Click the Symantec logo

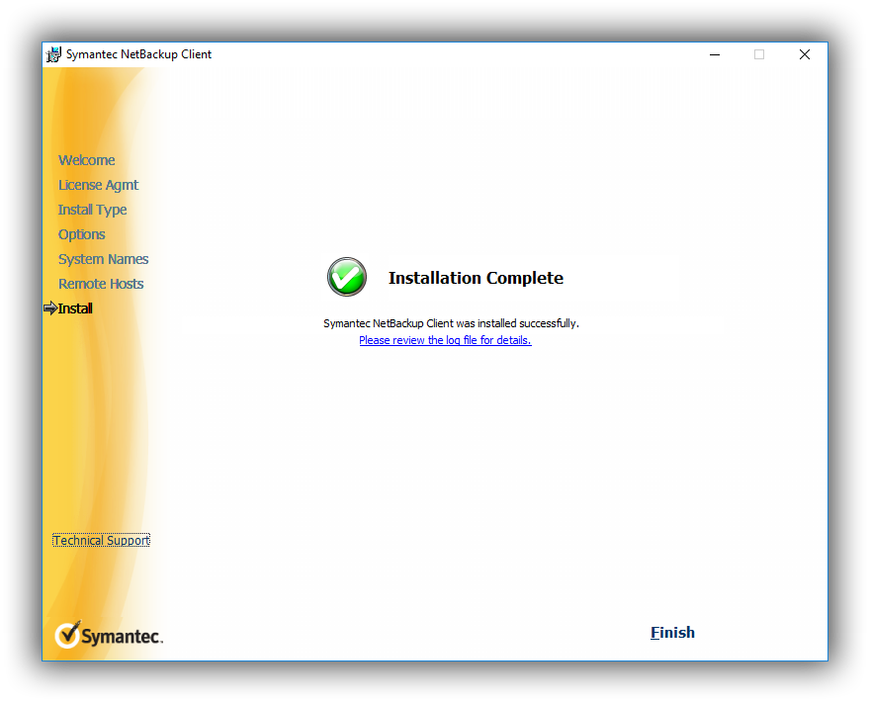(109, 635)
